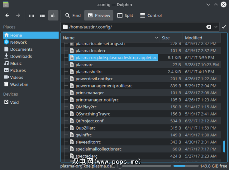Sort files by Modified column
229x170 pixels.
pyautogui.click(x=203, y=38)
